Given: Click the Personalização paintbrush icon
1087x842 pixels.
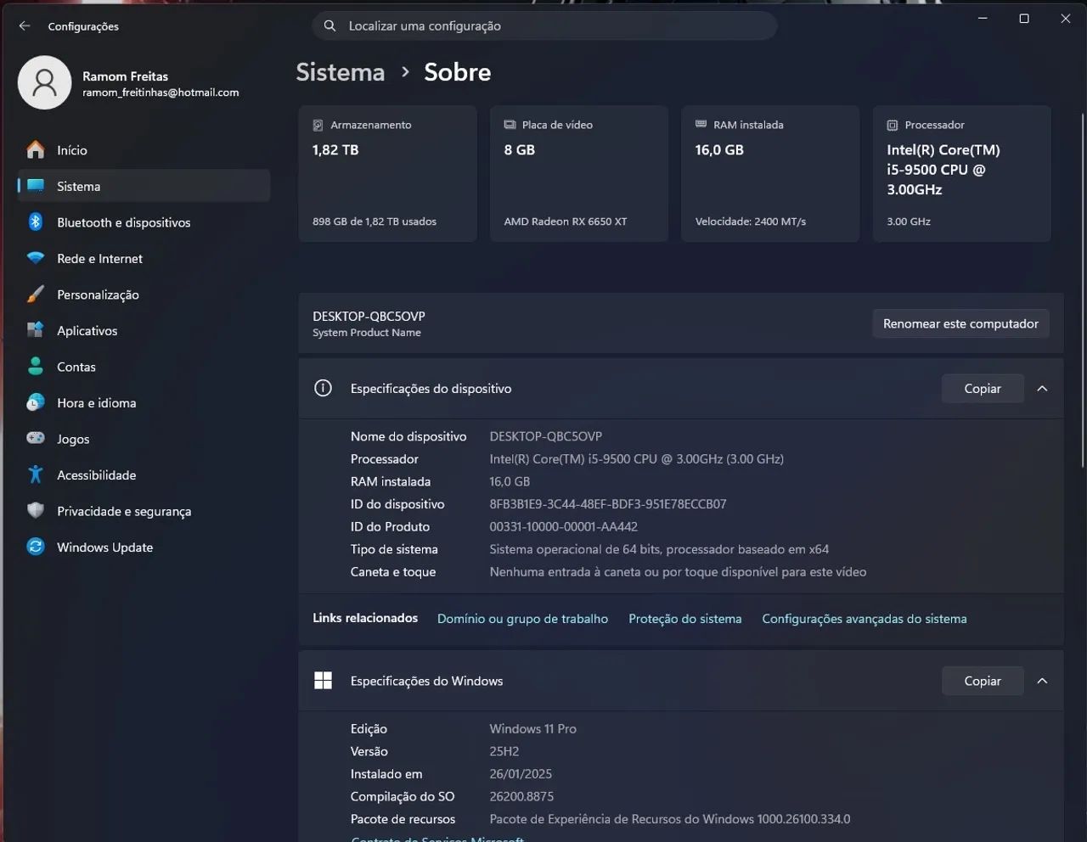Looking at the screenshot, I should pos(36,295).
